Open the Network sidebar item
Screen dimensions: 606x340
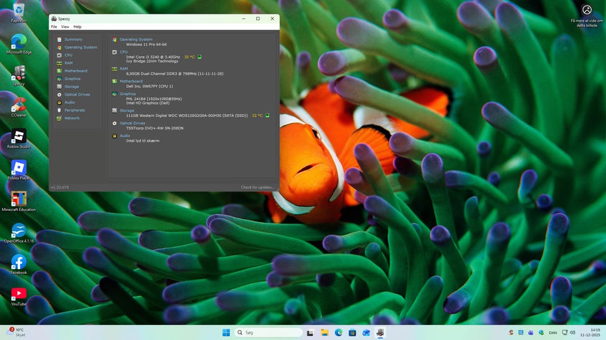[x=71, y=118]
